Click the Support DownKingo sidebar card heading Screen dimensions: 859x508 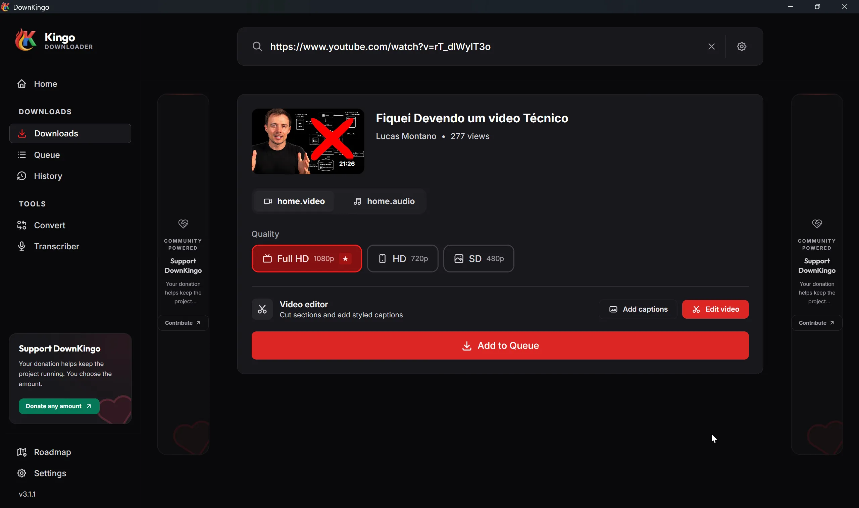(x=60, y=348)
